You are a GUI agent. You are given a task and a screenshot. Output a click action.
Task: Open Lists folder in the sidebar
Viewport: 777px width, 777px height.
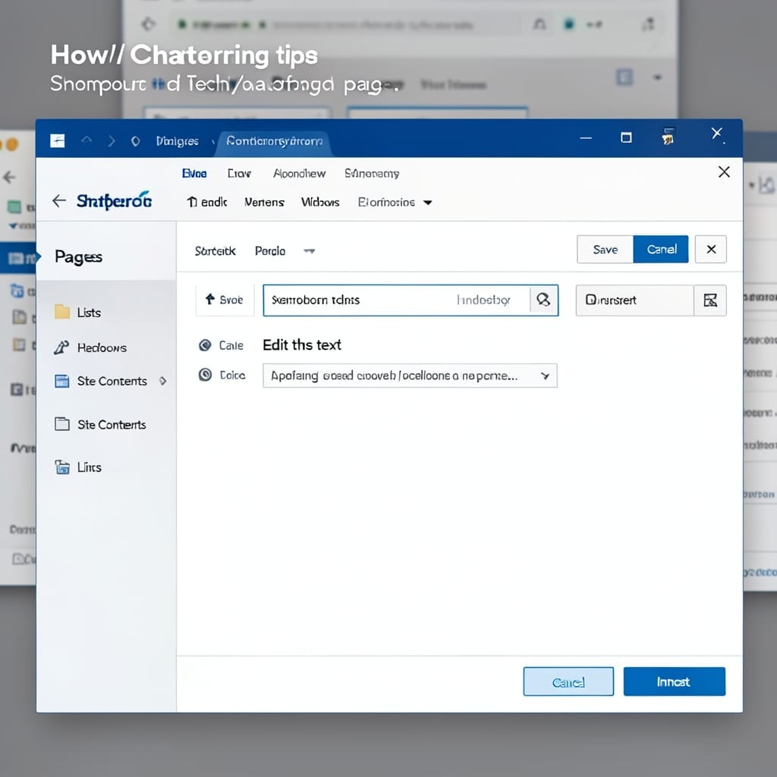tap(90, 312)
